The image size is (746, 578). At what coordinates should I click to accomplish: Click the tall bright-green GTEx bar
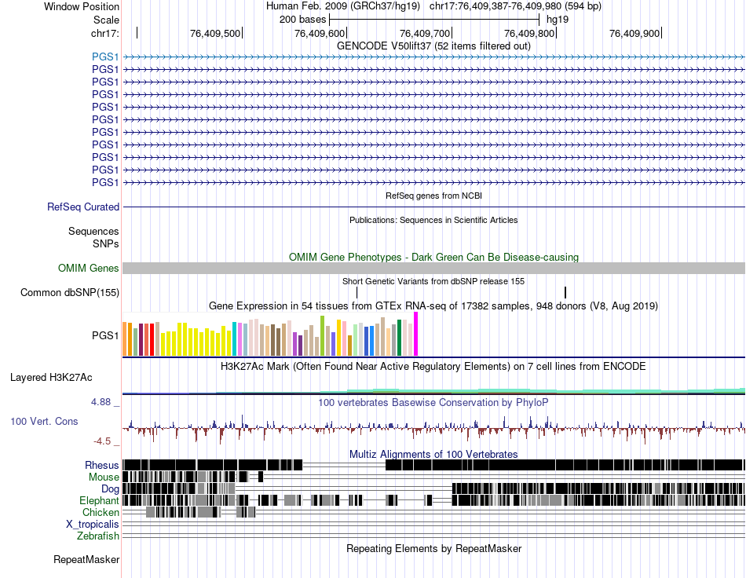pos(322,336)
